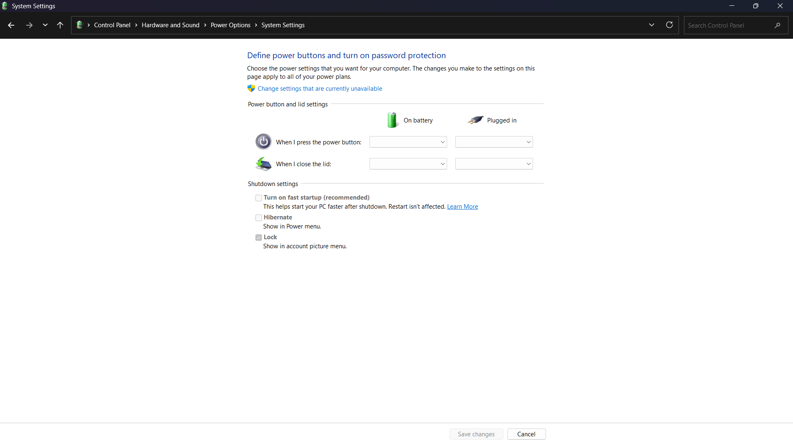Open the recent locations chevron
793x445 pixels.
(x=45, y=25)
